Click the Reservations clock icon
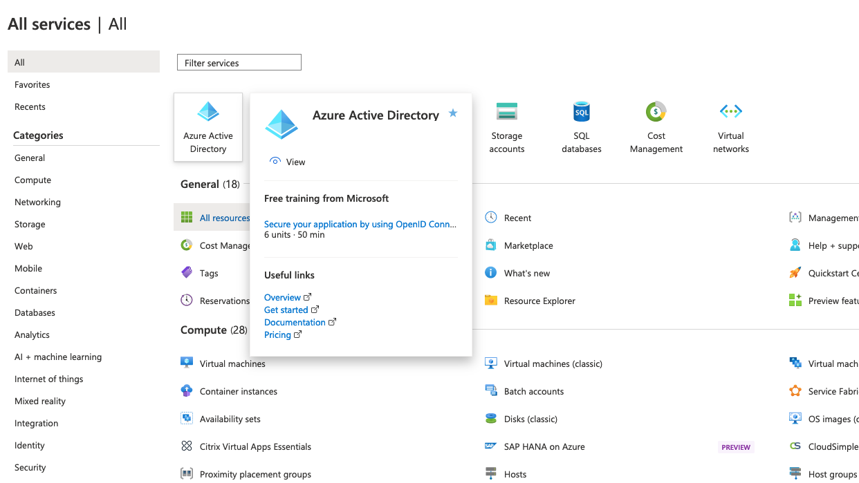The width and height of the screenshot is (859, 483). [187, 300]
